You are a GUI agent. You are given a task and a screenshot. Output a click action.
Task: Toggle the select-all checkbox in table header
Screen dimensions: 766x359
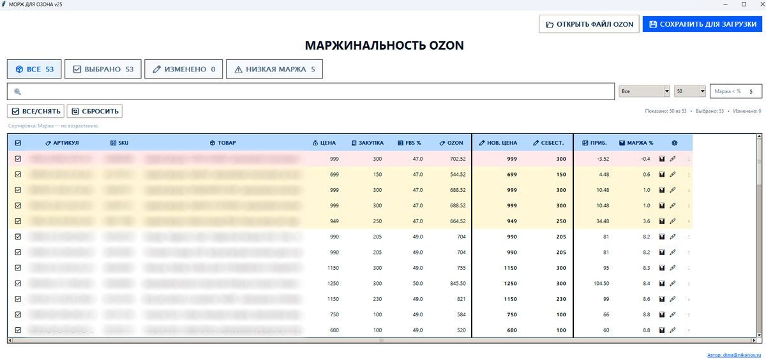(18, 143)
